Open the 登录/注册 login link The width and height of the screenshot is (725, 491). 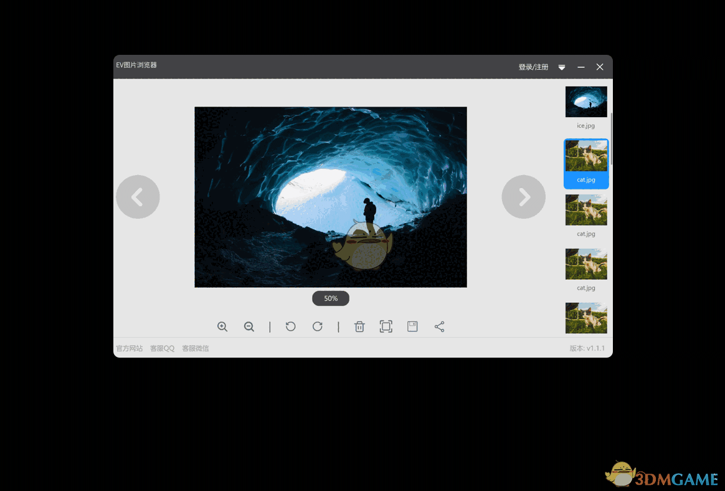pos(533,67)
